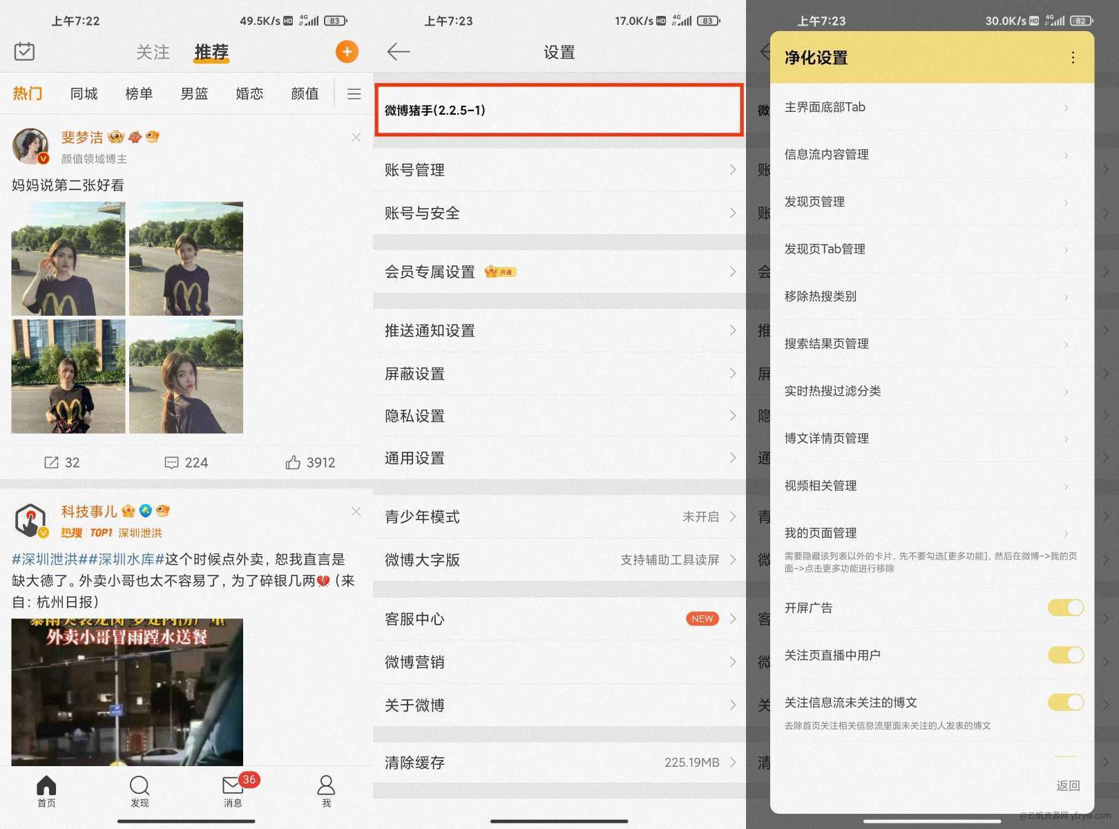1119x829 pixels.
Task: Open the channel list hamburger menu
Action: (354, 94)
